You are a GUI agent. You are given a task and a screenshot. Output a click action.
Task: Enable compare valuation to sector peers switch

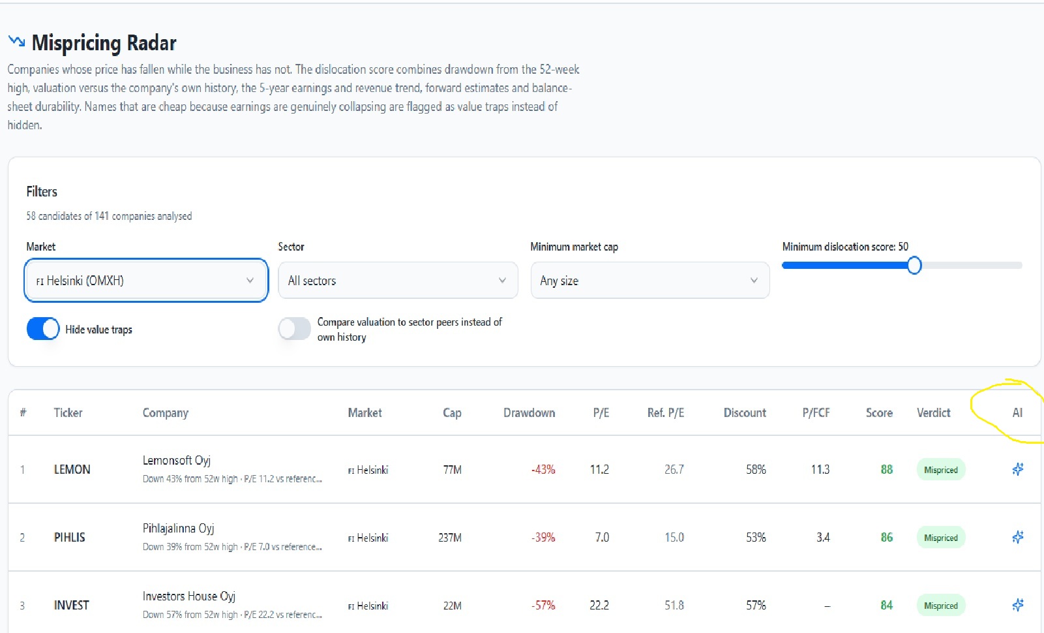point(295,329)
